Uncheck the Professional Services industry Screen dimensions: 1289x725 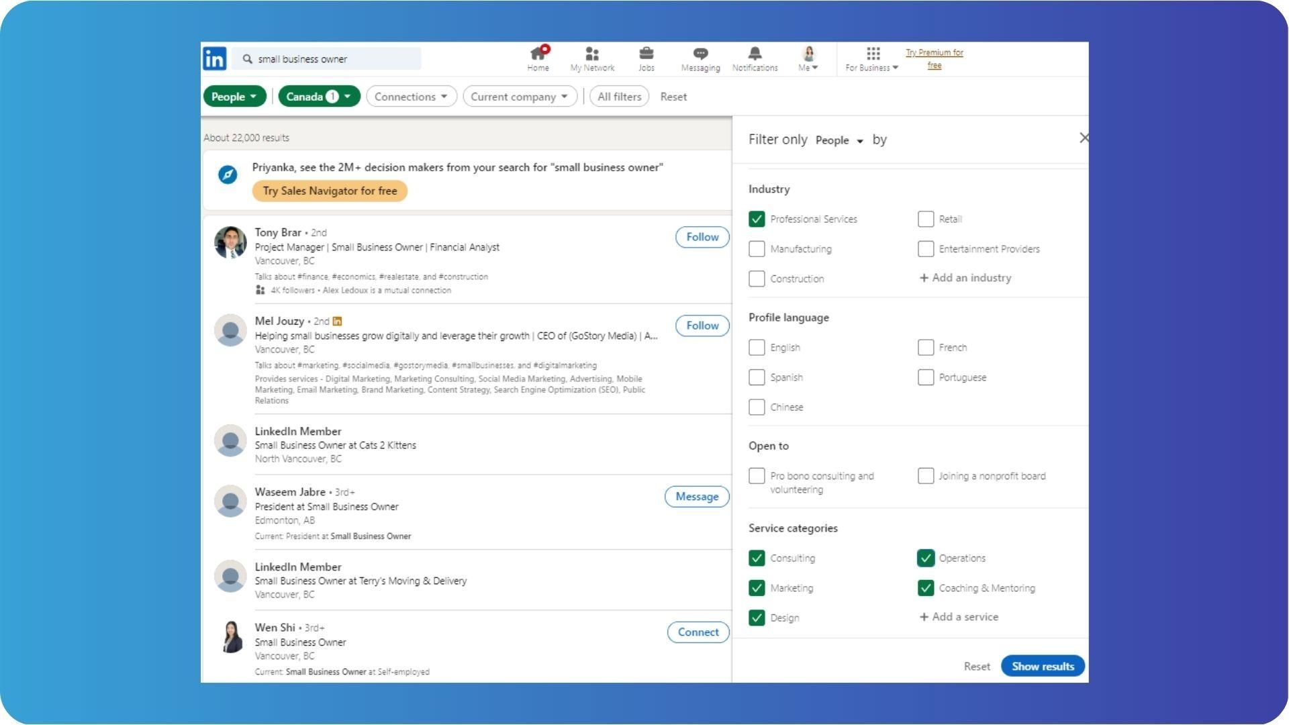[757, 219]
